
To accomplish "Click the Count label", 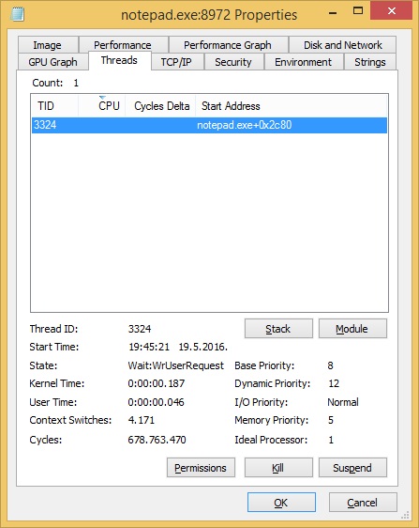I will point(48,83).
